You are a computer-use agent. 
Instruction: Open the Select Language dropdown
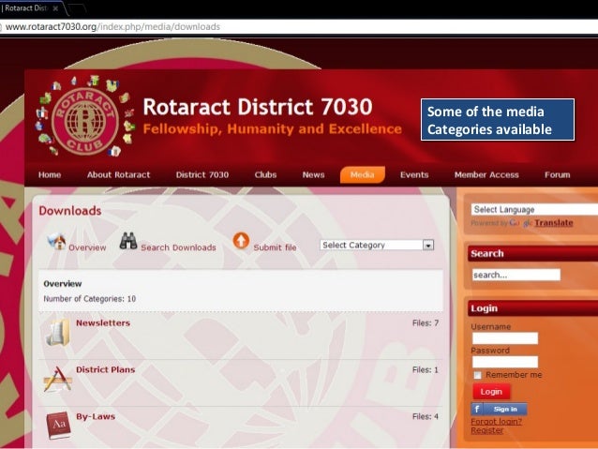pos(534,209)
